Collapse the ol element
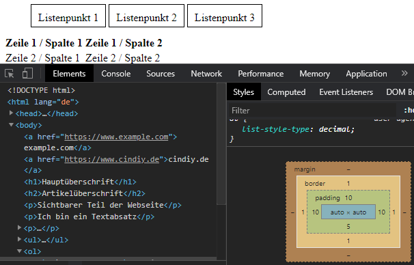This screenshot has height=265, width=414. (19, 251)
